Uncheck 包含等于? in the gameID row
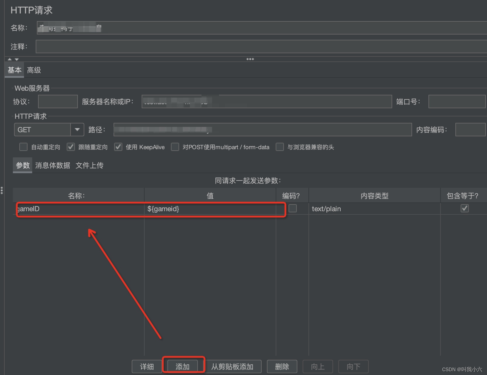 (465, 208)
